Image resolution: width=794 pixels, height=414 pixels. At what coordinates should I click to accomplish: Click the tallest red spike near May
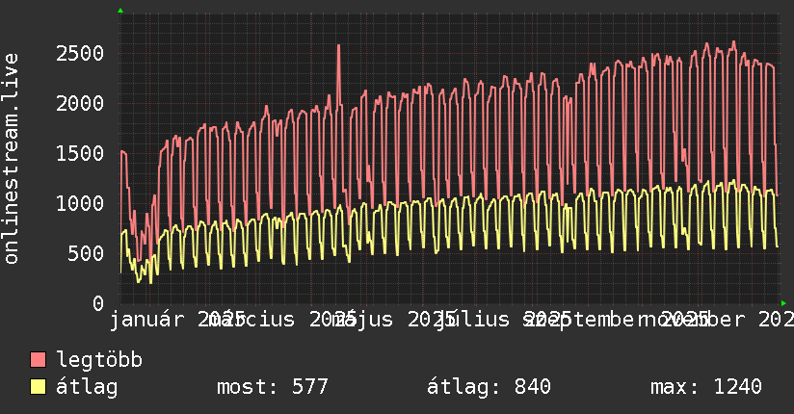tap(339, 46)
